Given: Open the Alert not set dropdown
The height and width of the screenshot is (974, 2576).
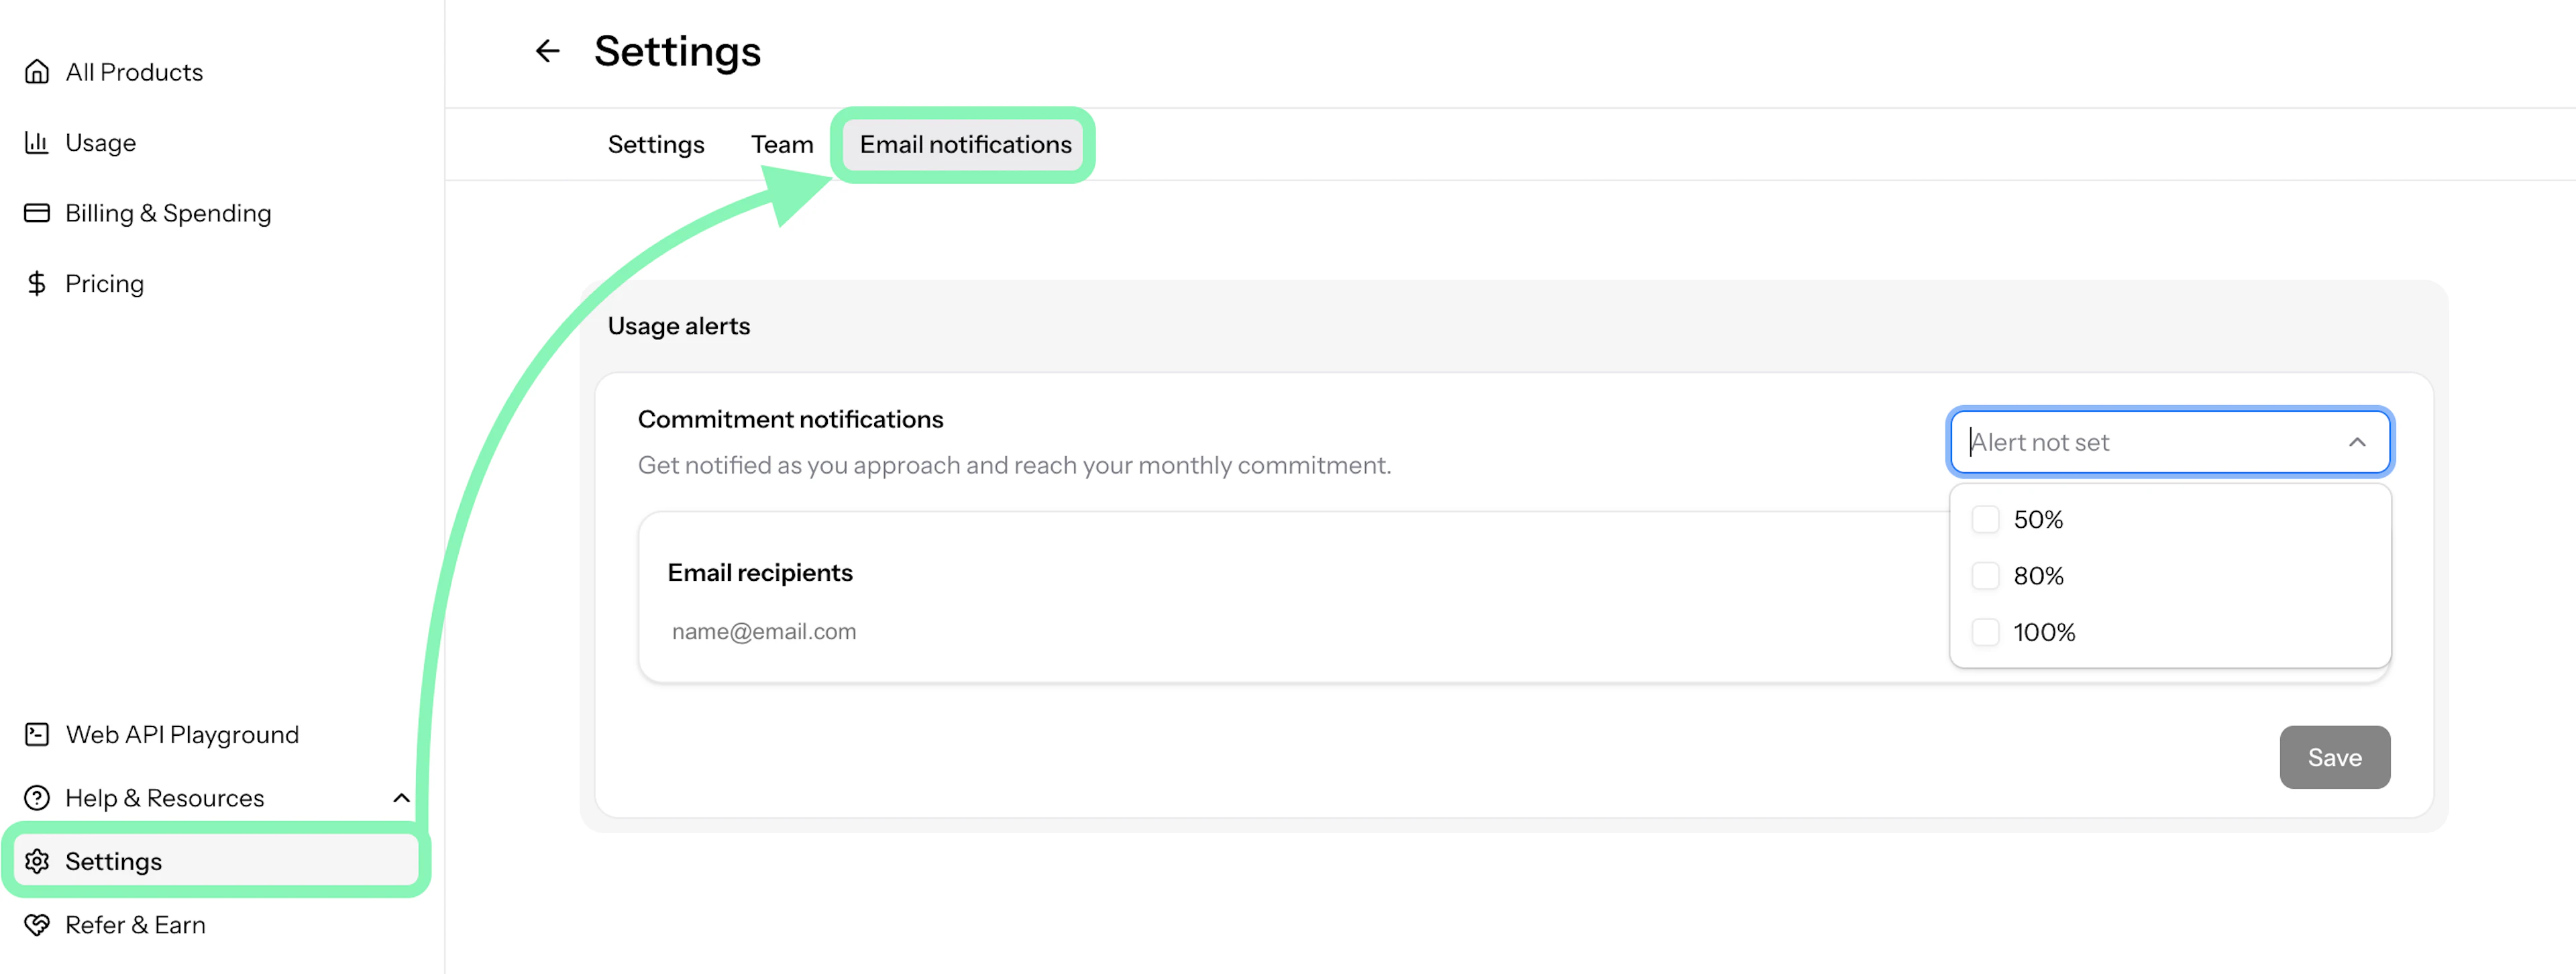Looking at the screenshot, I should pyautogui.click(x=2169, y=442).
